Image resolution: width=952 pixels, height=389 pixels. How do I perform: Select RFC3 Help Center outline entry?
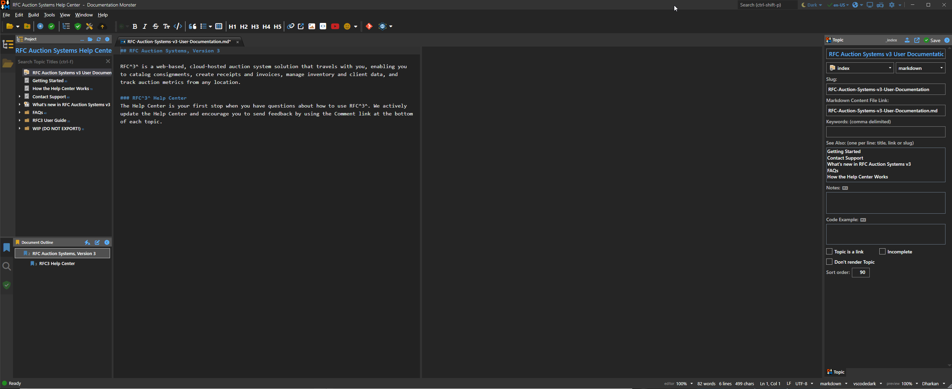click(57, 264)
